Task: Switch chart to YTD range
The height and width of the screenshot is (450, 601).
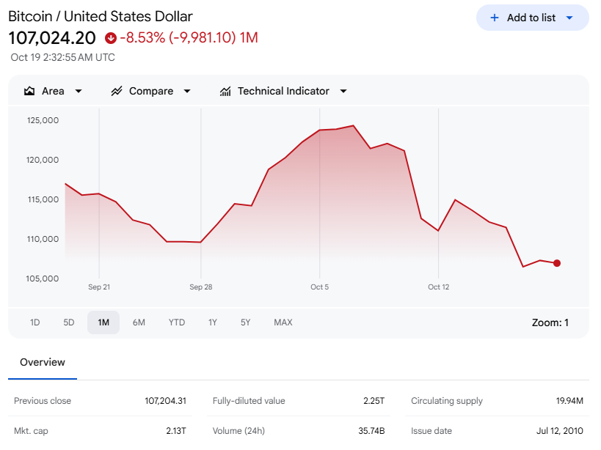Action: pos(177,322)
